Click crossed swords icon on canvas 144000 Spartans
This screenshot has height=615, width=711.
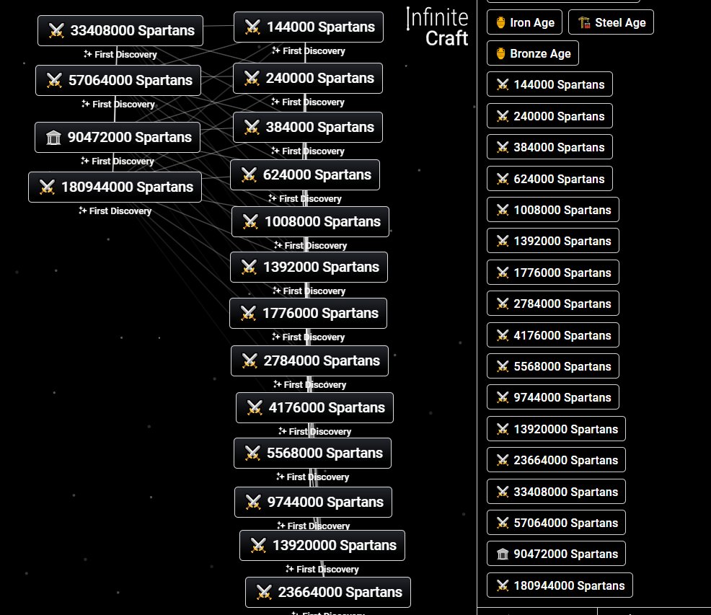[x=252, y=27]
